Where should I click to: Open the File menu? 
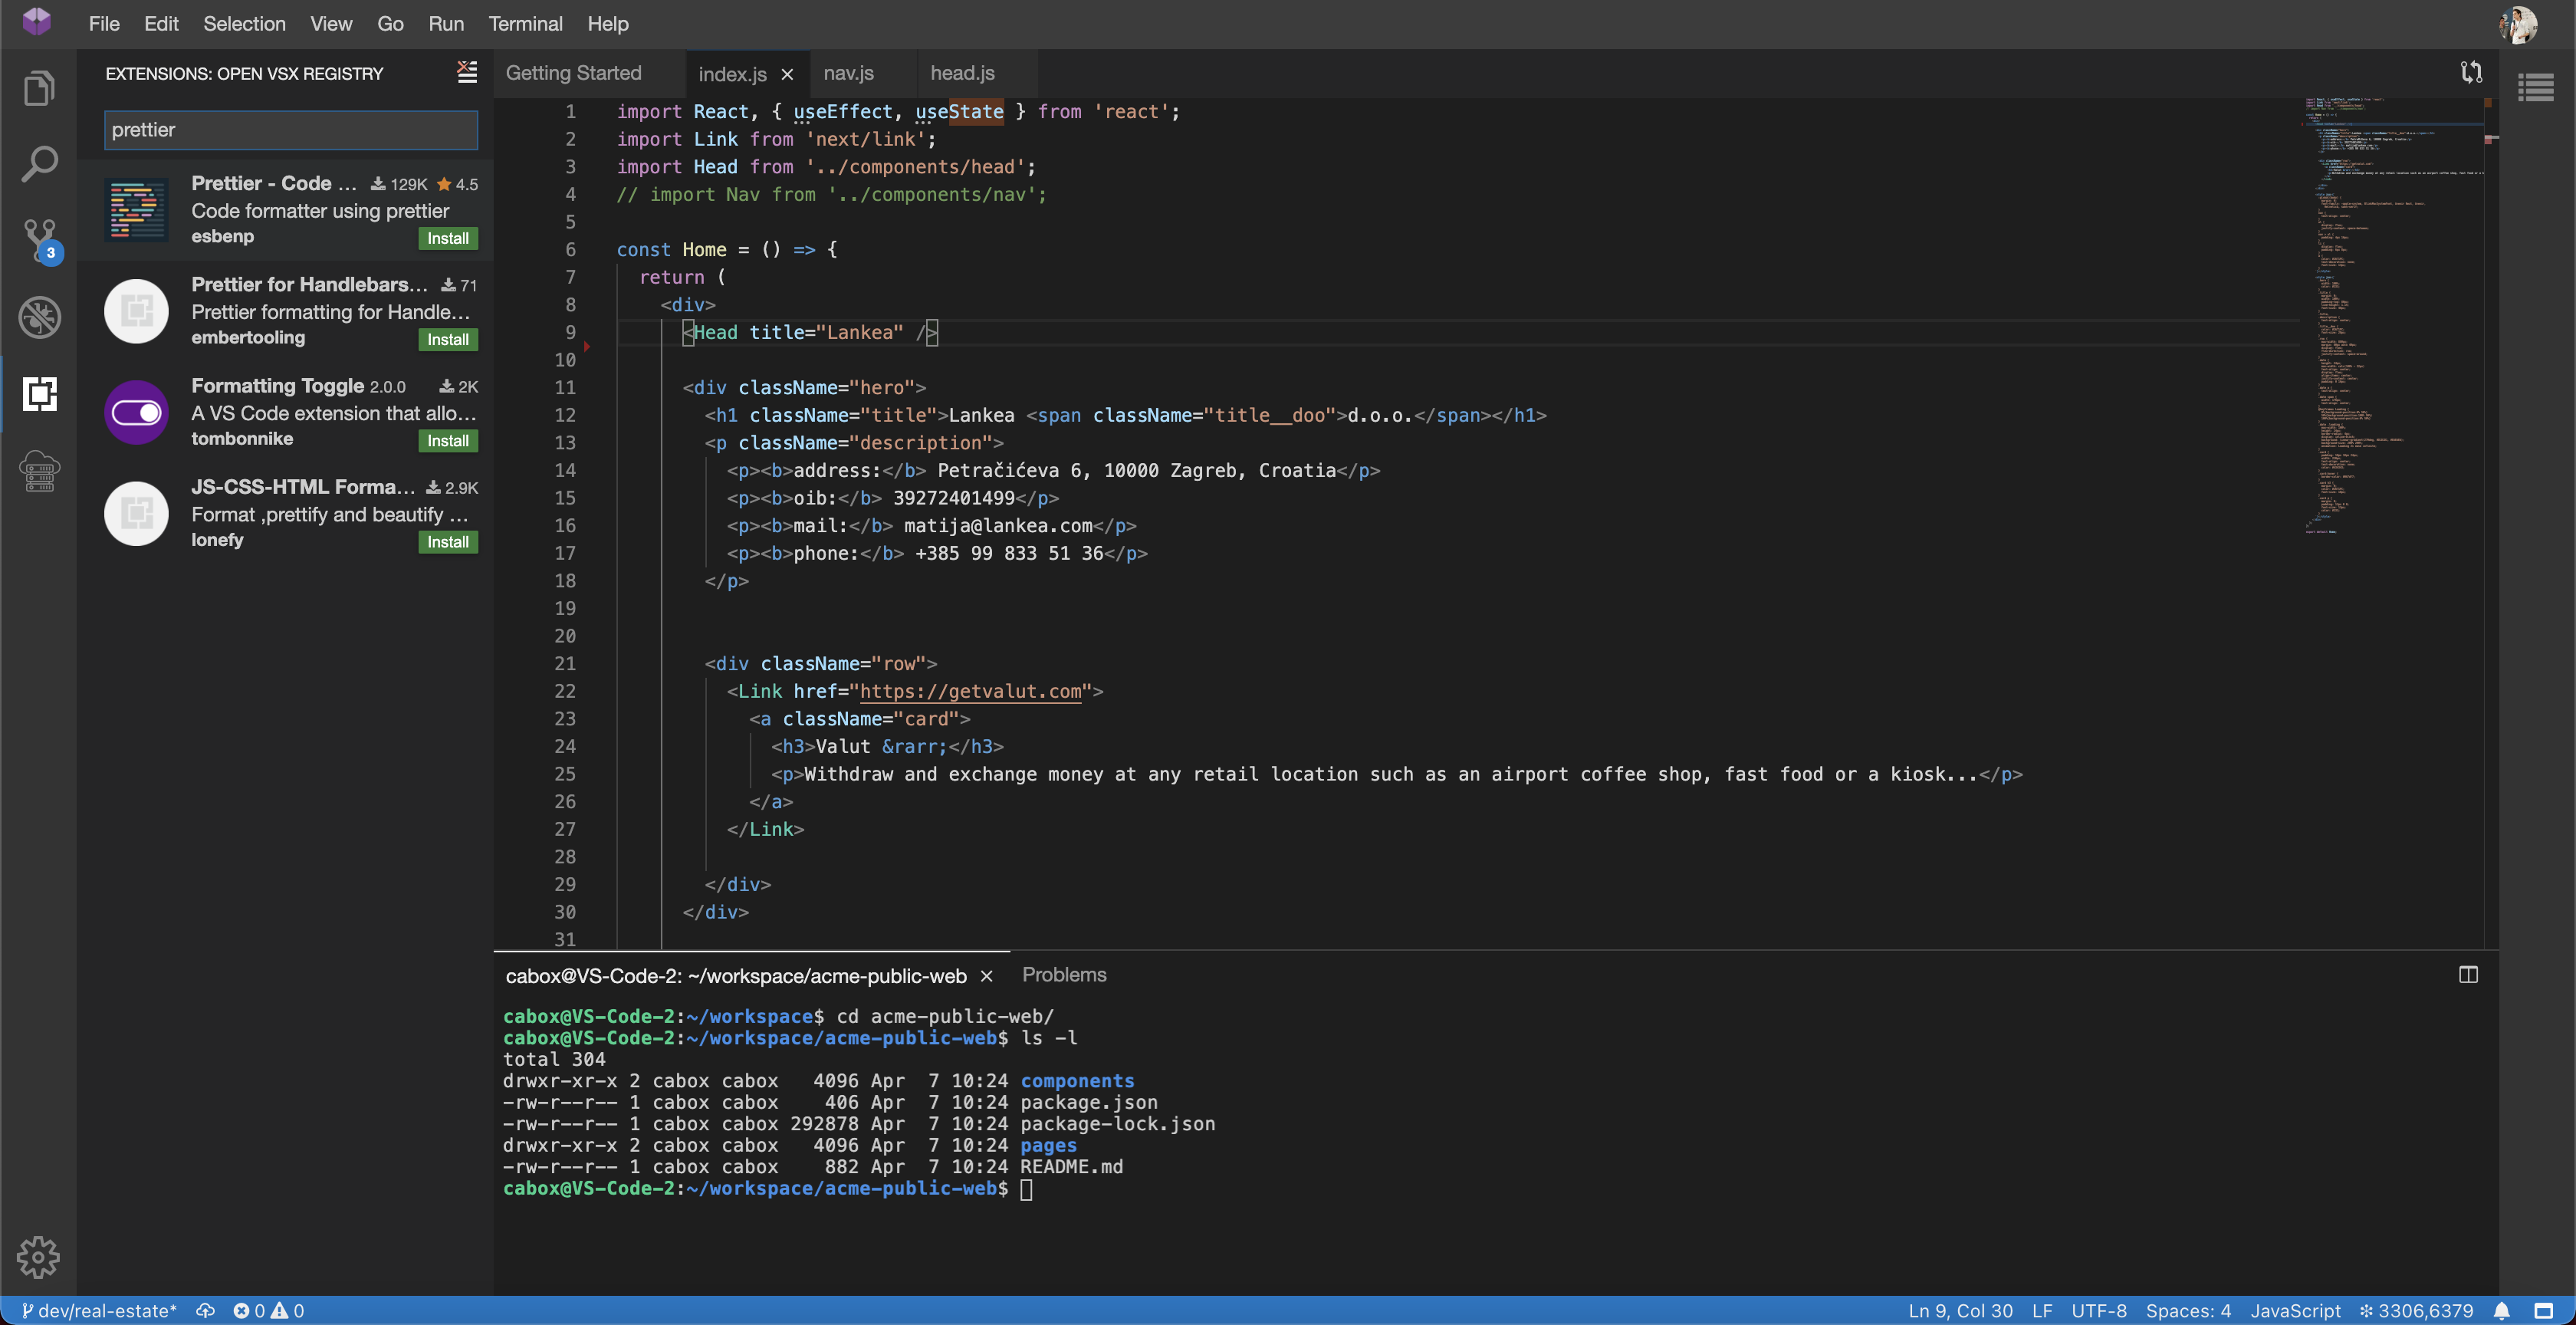(104, 23)
